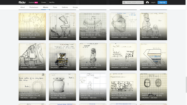Switch to the Photostream tab
This screenshot has width=187, height=105.
tap(34, 7)
